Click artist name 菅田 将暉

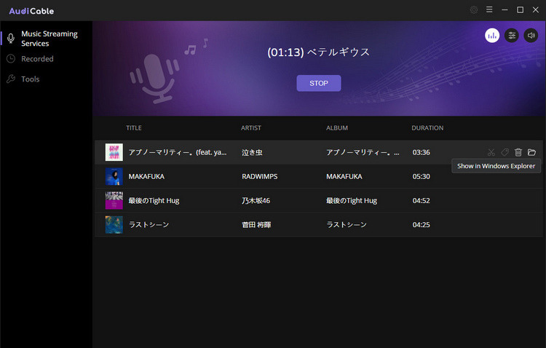(x=256, y=225)
